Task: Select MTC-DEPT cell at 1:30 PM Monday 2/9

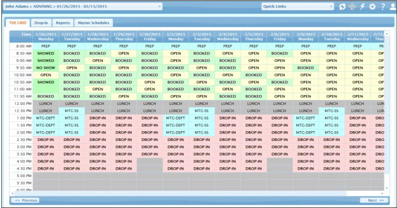Action: (306, 125)
